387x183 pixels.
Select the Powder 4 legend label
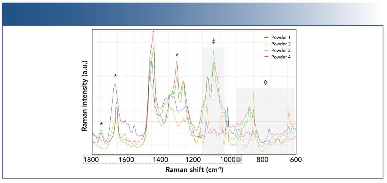tap(281, 57)
